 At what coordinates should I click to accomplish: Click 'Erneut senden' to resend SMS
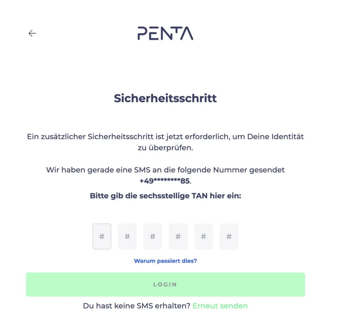pos(220,306)
